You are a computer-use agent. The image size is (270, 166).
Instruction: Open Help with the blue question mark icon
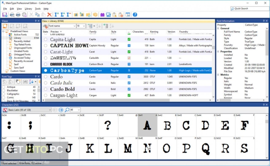[135, 15]
